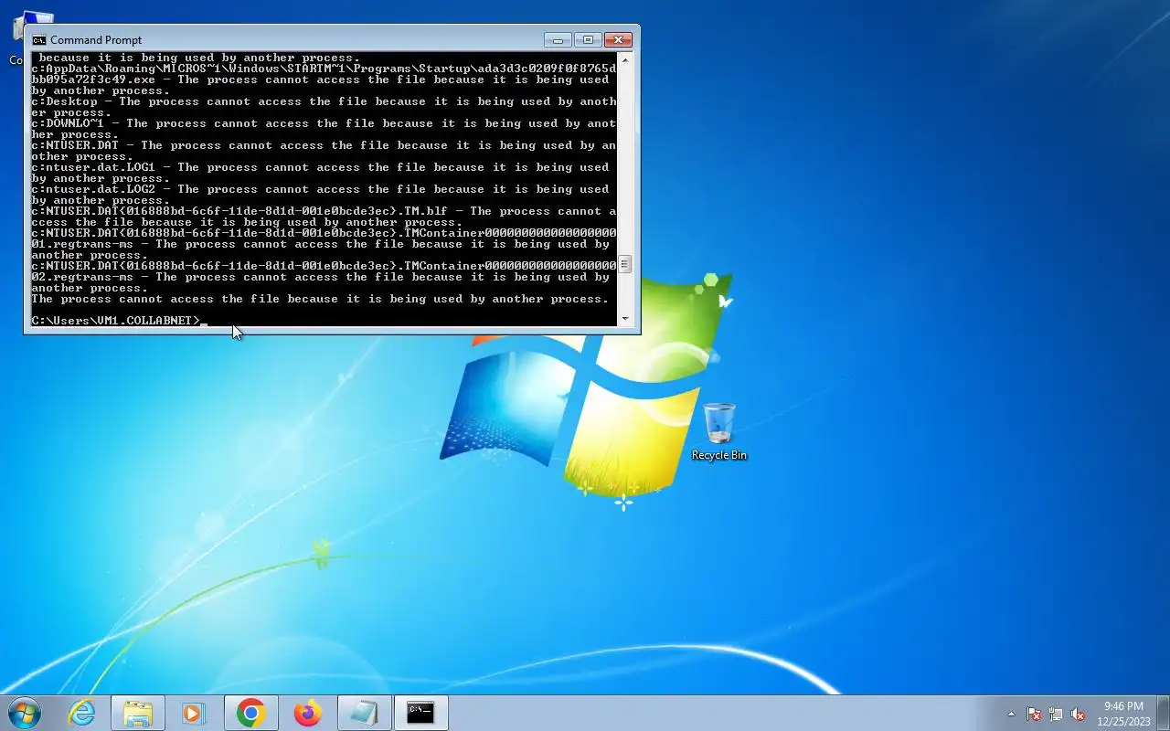Click the "c:ntuser.dat.LOG1" output line
Image resolution: width=1170 pixels, height=731 pixels.
click(320, 167)
